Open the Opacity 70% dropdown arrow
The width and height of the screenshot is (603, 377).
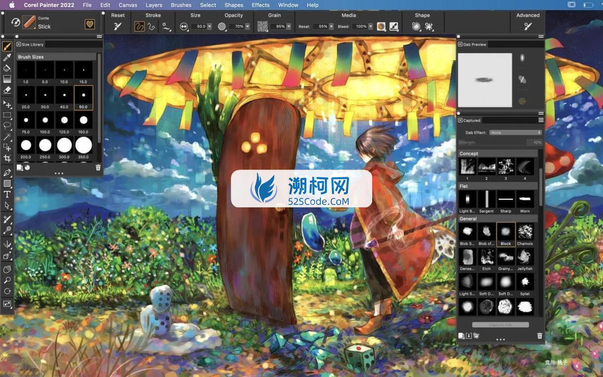pyautogui.click(x=248, y=26)
